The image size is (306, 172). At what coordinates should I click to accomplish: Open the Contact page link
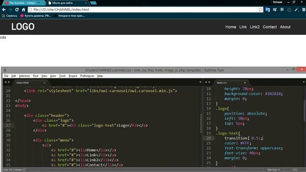pos(270,27)
